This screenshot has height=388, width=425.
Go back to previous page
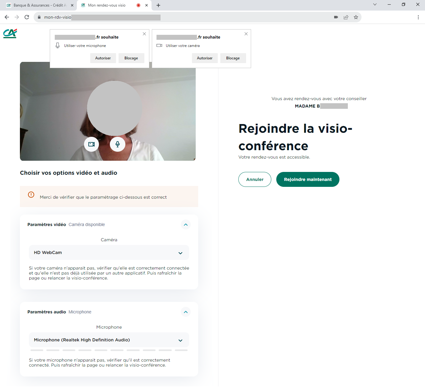[7, 17]
